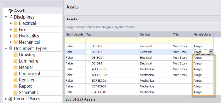The image size is (221, 103).
Task: Click the Assets root node icon
Action: (10, 11)
